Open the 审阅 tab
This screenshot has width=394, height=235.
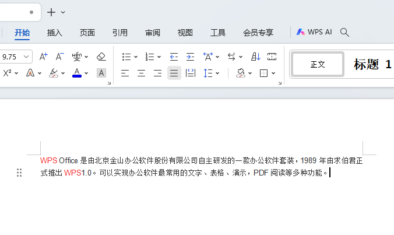tap(153, 33)
